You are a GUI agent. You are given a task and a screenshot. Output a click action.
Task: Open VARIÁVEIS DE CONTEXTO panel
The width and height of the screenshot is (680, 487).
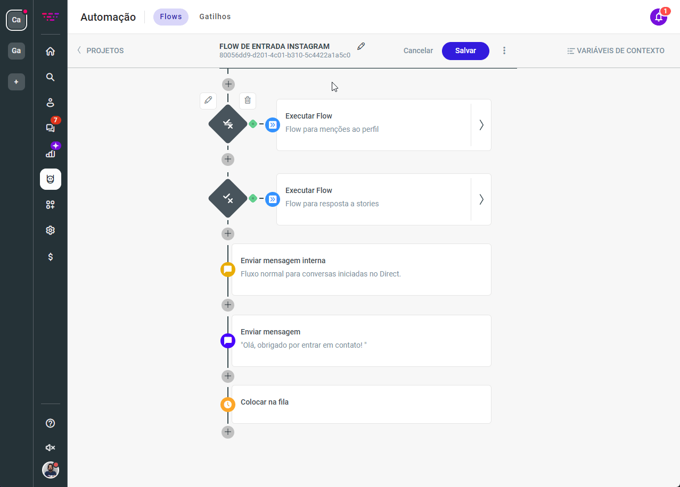[616, 51]
